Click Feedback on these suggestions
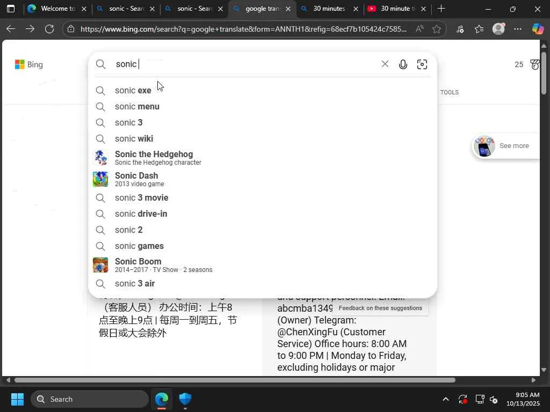550x412 pixels. point(380,308)
